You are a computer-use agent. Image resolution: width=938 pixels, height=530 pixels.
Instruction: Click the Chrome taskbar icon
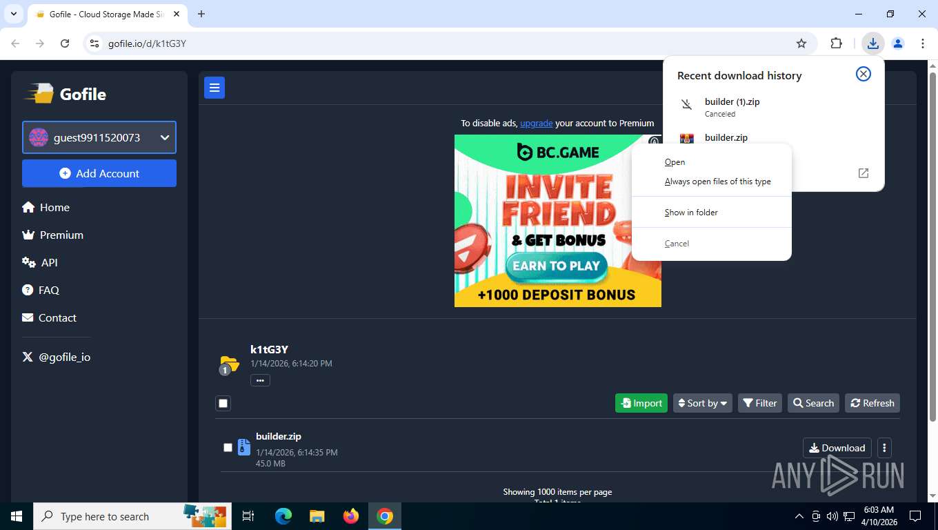(385, 516)
